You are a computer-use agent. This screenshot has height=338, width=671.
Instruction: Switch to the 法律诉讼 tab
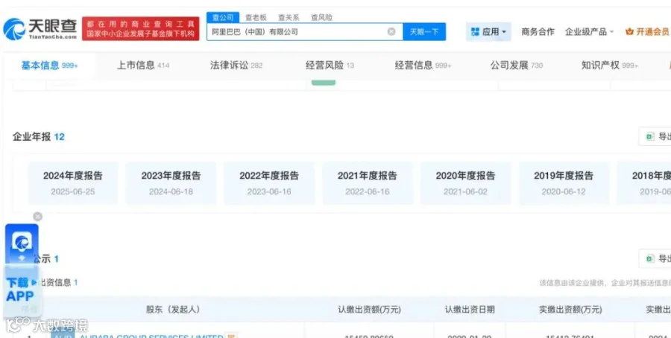[236, 66]
